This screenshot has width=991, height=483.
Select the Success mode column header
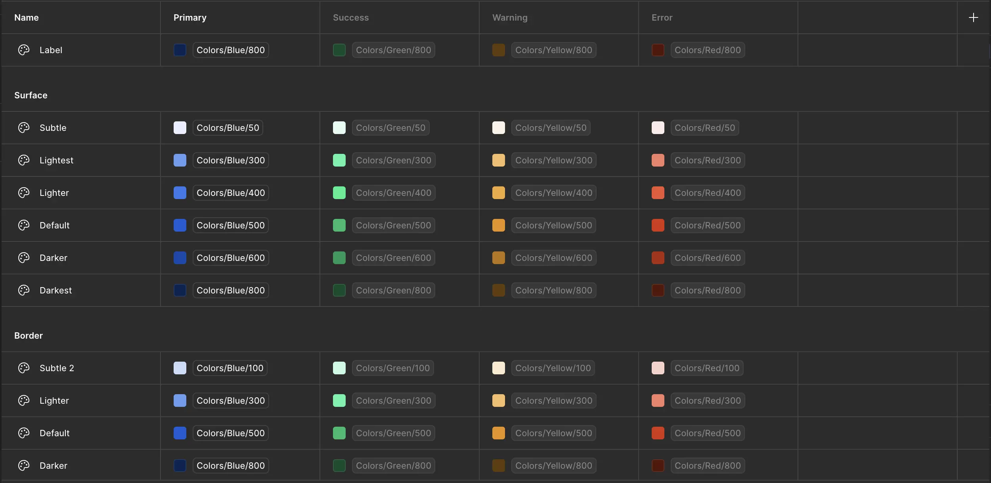(x=351, y=17)
